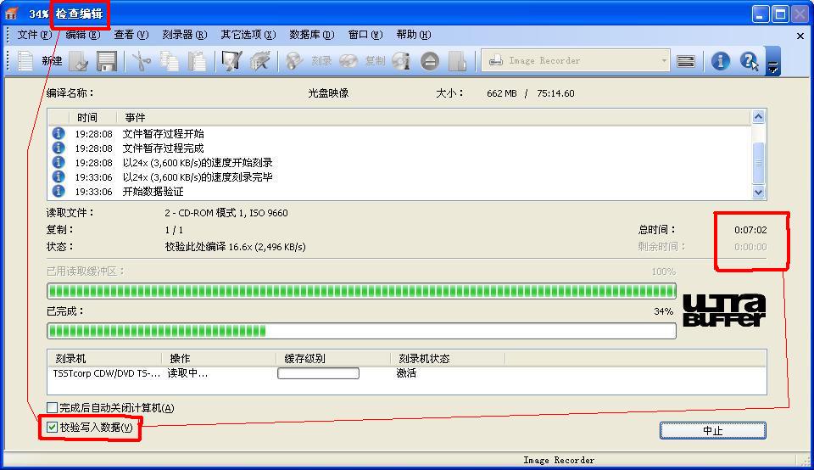Close the inner document with X

[800, 36]
